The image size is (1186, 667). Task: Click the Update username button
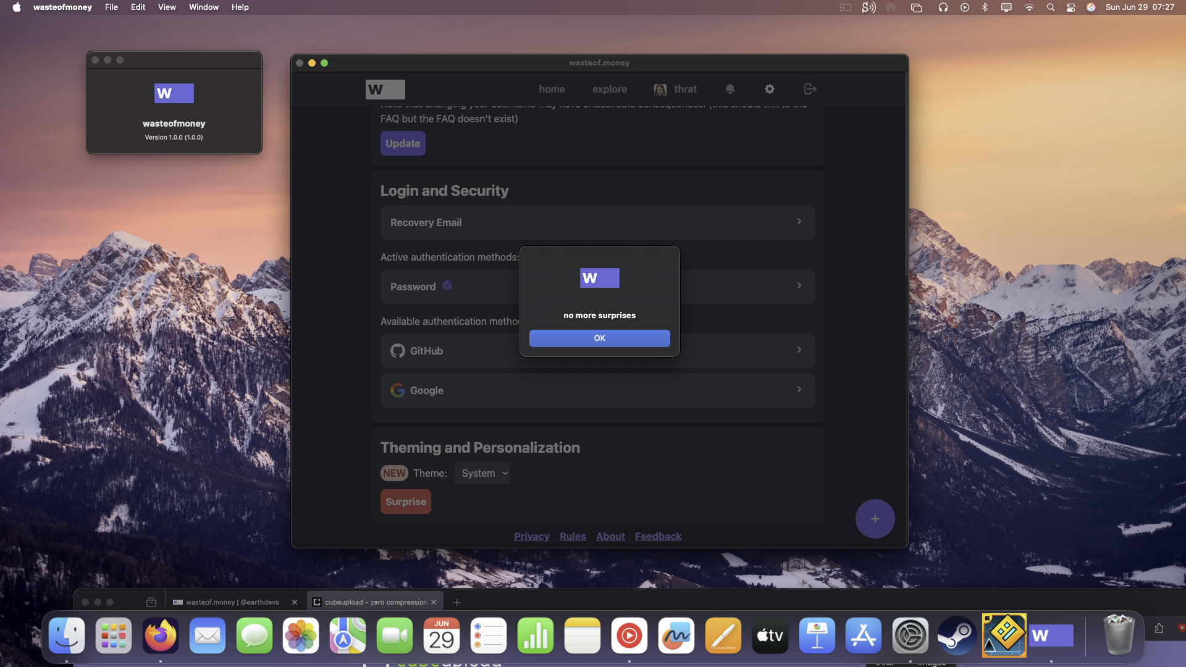[x=403, y=143]
